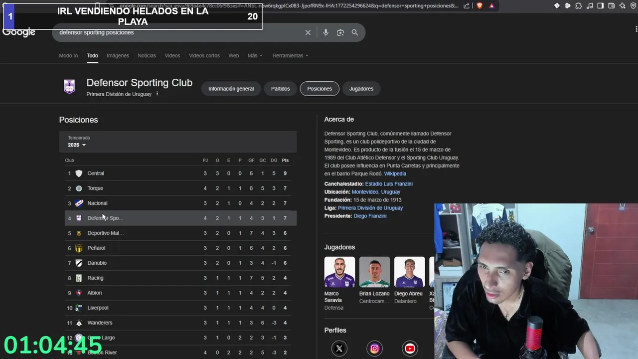638x359 pixels.
Task: Switch to the Modo IA tab
Action: click(69, 55)
